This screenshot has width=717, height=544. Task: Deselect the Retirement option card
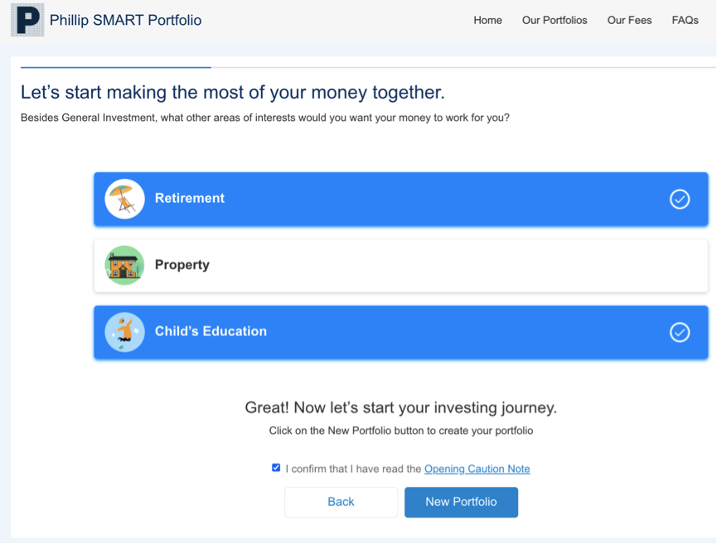pos(401,199)
